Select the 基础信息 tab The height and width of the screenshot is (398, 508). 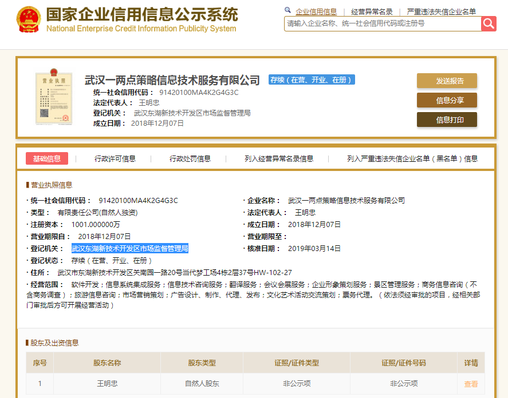click(47, 158)
